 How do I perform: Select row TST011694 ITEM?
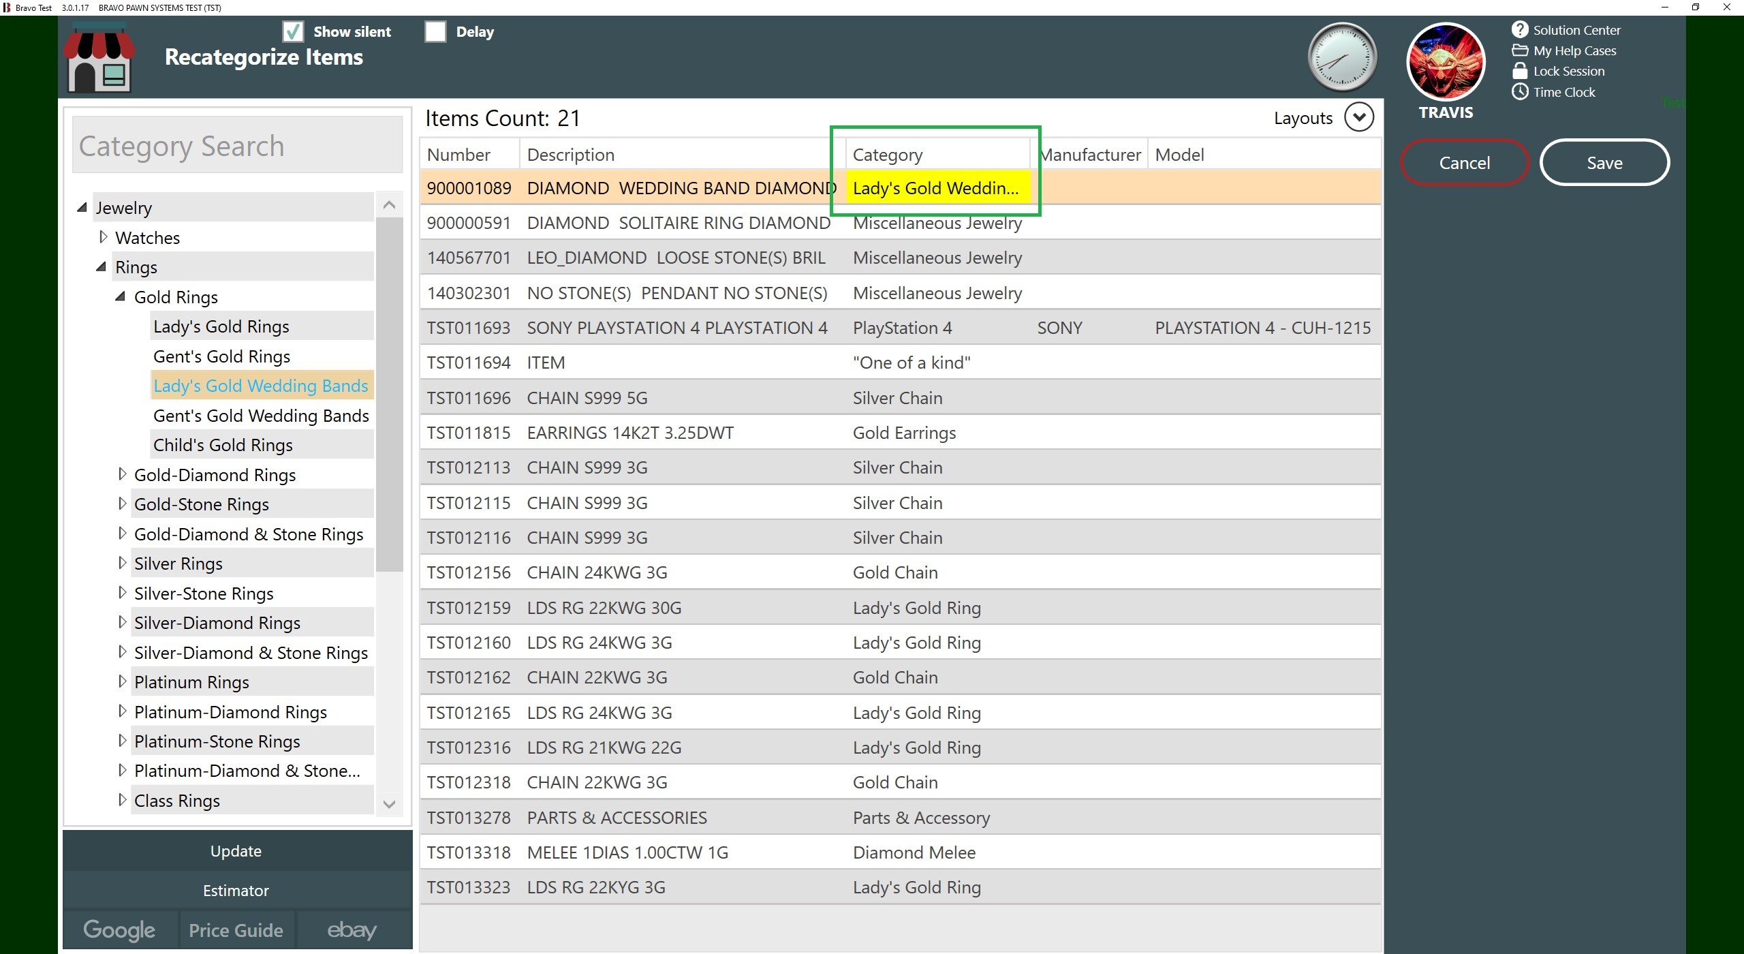click(x=901, y=363)
